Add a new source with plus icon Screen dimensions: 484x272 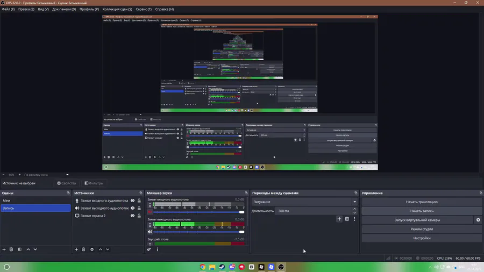76,249
